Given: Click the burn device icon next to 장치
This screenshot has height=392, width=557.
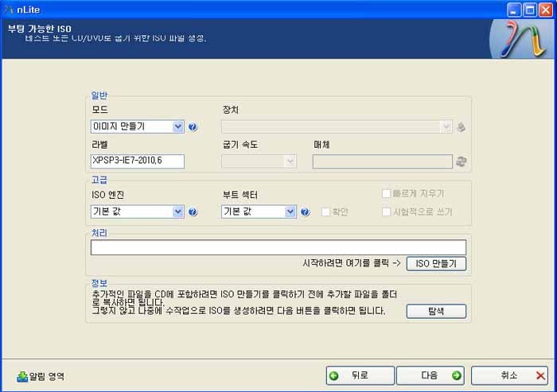Looking at the screenshot, I should pyautogui.click(x=461, y=127).
